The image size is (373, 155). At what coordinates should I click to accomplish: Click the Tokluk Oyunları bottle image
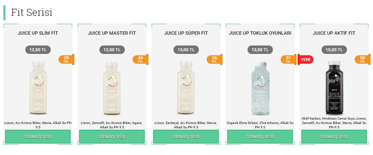click(260, 88)
